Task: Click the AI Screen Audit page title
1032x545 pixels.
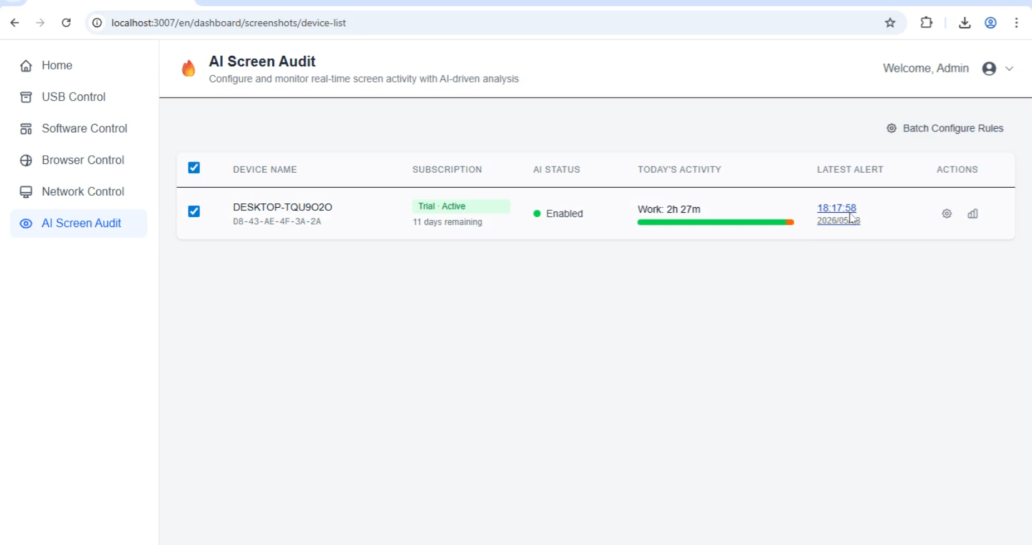Action: [262, 61]
